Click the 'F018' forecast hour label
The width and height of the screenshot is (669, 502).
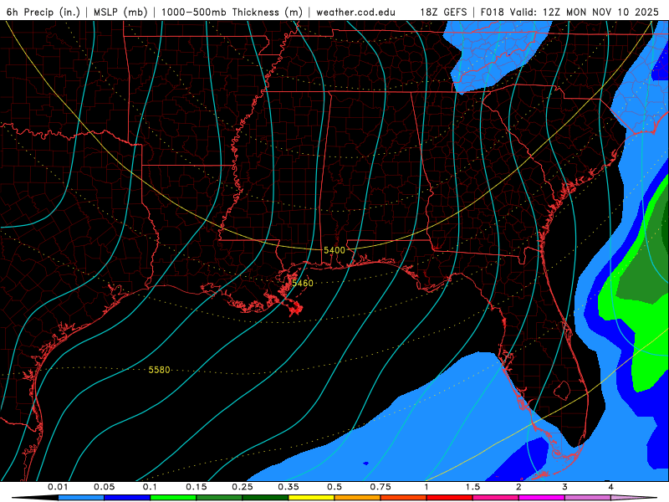point(492,13)
